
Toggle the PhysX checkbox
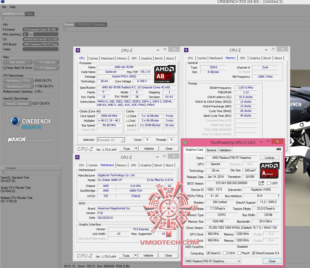(239, 253)
